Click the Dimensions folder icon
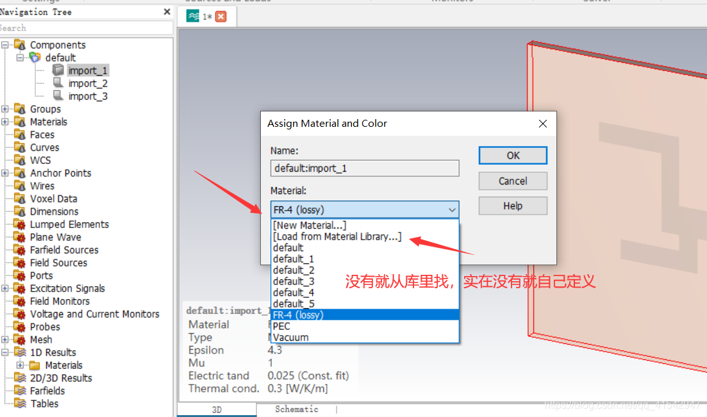This screenshot has height=417, width=707. tap(20, 211)
